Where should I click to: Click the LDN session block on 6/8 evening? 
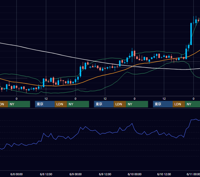tap(61, 104)
